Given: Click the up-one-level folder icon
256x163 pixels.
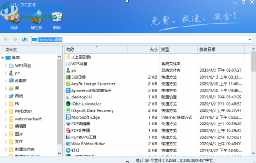Looking at the screenshot, I should [25, 39].
